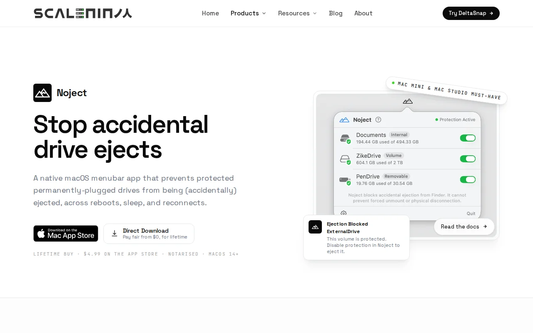Click the Mac Mini & Mac Studio must-have badge
533x333 pixels.
point(446,90)
